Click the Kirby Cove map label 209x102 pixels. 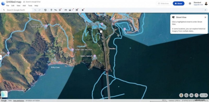coord(55,67)
